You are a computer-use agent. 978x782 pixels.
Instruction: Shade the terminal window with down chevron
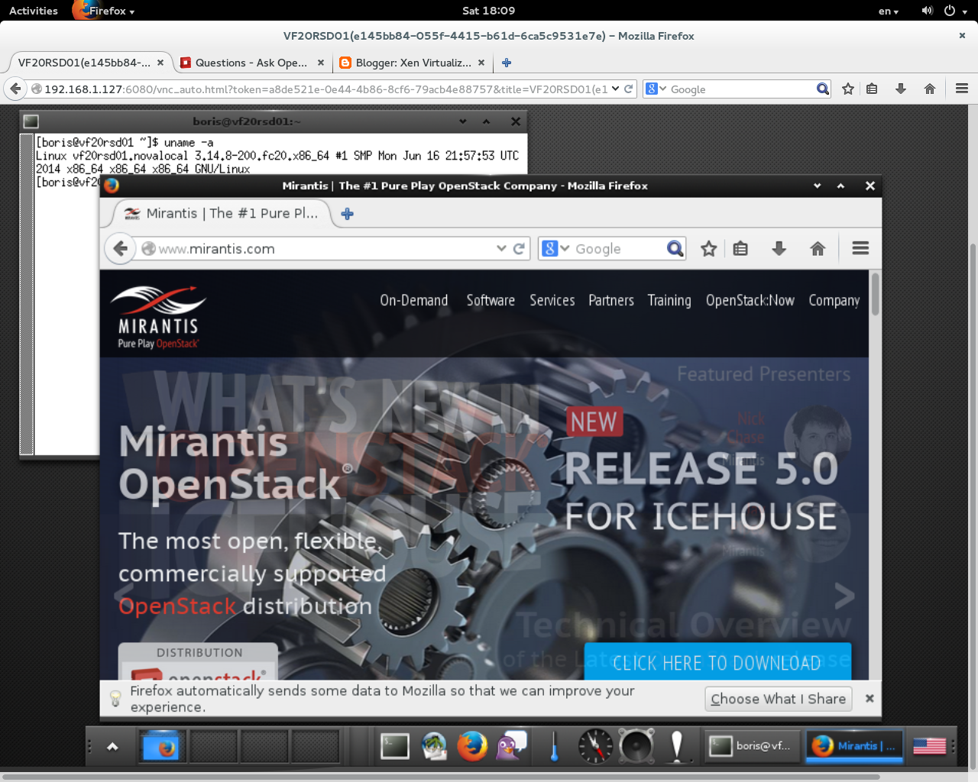click(463, 121)
